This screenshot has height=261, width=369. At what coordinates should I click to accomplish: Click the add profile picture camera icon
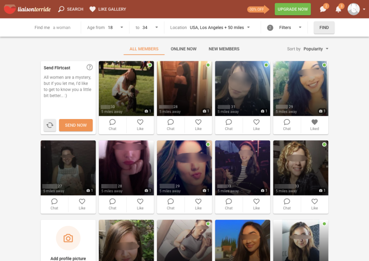[x=68, y=238]
